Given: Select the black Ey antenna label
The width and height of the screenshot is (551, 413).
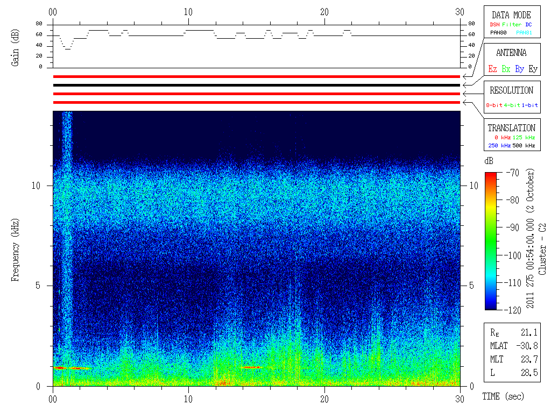Looking at the screenshot, I should coord(533,69).
